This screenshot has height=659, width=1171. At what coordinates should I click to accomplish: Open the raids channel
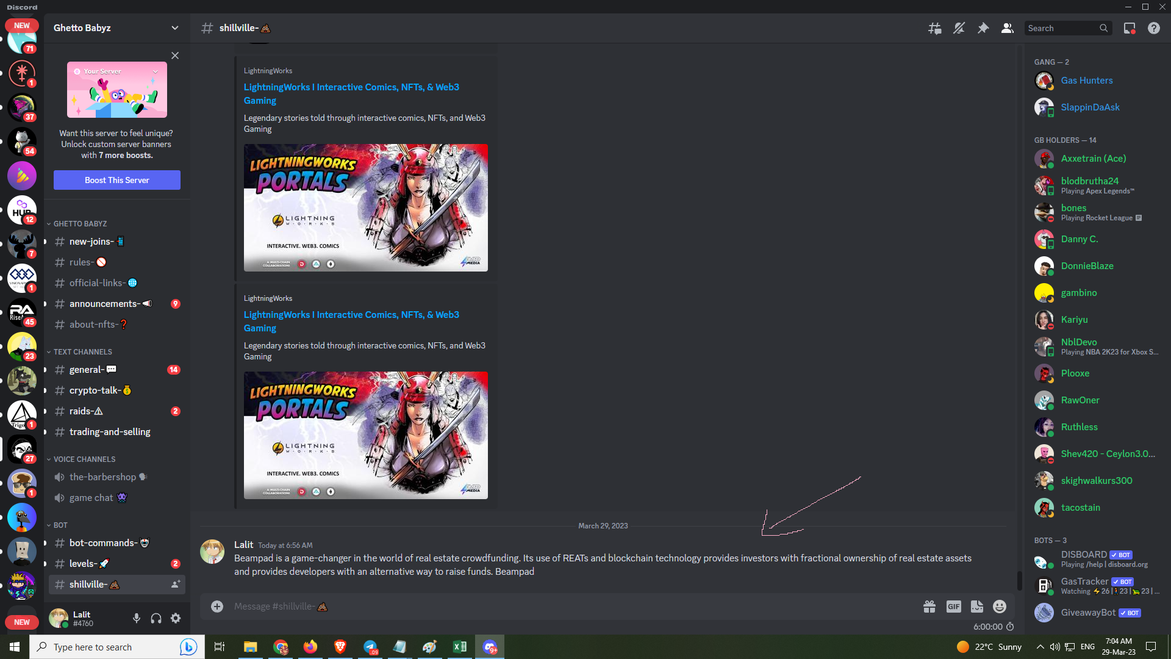117,411
